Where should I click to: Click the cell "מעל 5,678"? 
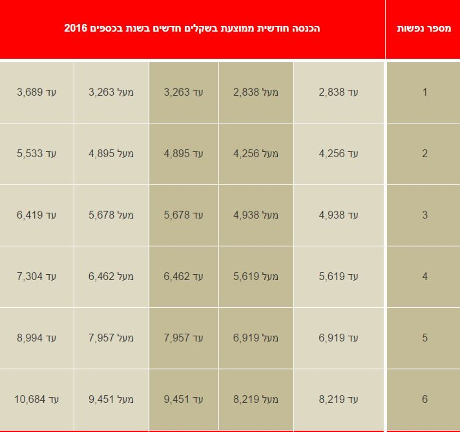(111, 216)
